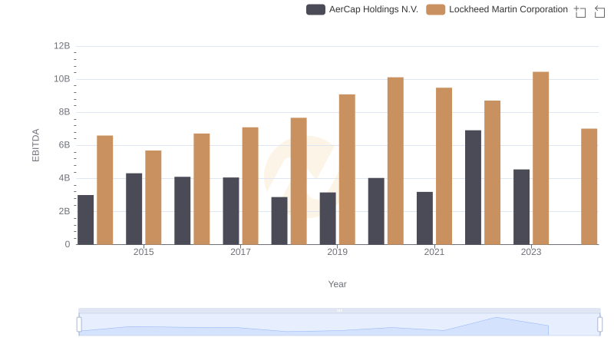Viewport: 614px width, 354px height.
Task: Click the AerCap bar for 2021
Action: click(x=425, y=218)
